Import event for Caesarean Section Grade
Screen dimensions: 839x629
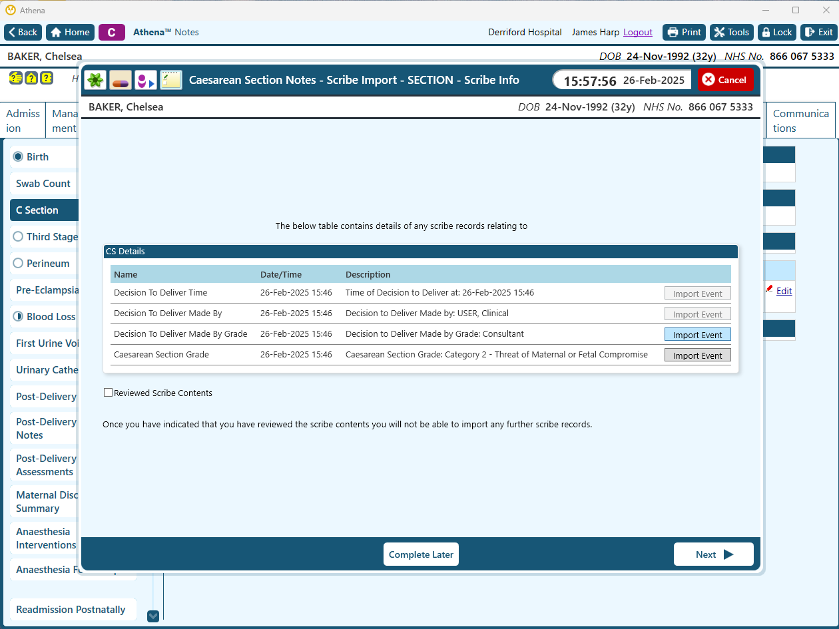click(x=698, y=355)
